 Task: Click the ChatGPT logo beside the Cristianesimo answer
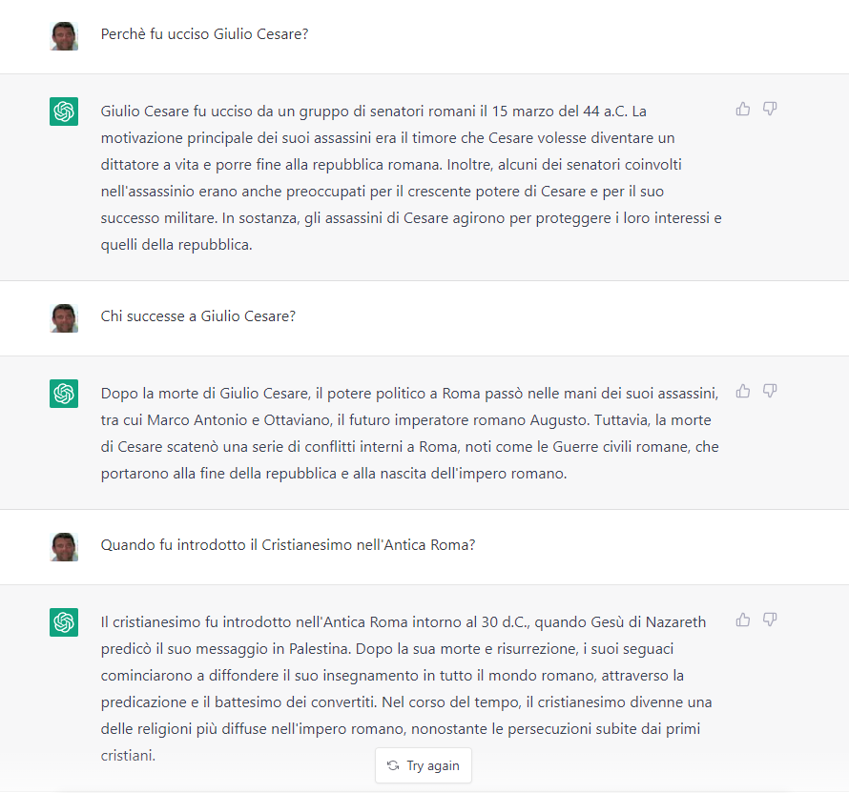point(64,622)
